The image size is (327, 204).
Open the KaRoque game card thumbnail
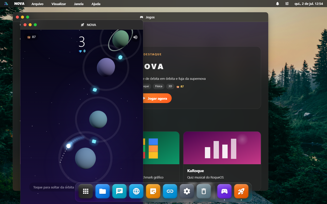[222, 148]
